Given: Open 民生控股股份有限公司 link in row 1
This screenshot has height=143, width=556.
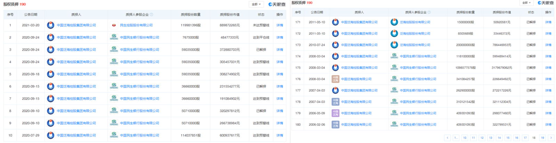Looking at the screenshot, I should [x=136, y=25].
